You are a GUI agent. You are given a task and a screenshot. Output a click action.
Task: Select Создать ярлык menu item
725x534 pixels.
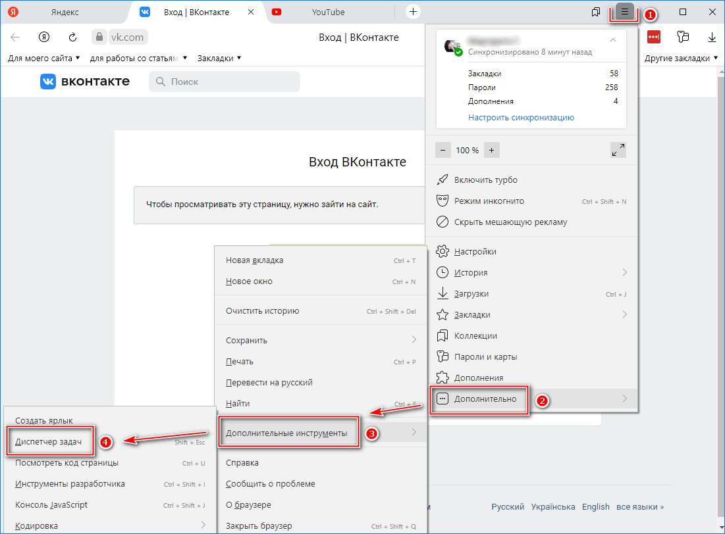109,420
